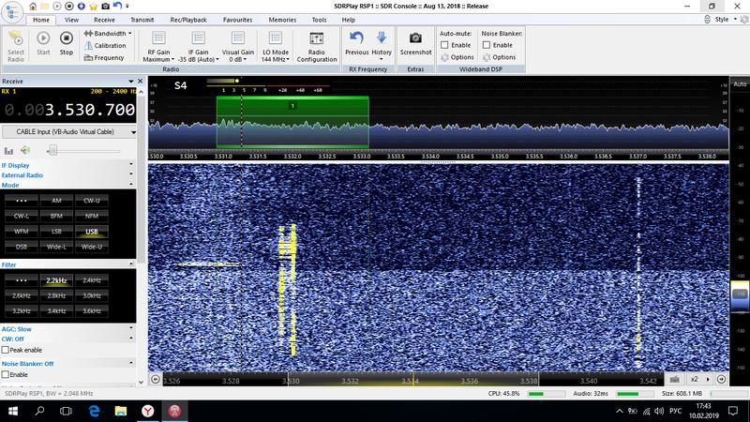Select CW-L mode
This screenshot has height=422, width=750.
(21, 216)
